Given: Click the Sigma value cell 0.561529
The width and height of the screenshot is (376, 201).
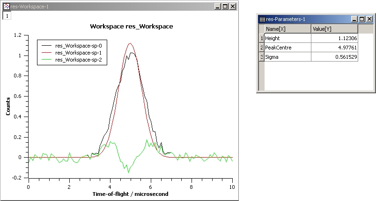Looking at the screenshot, I should pos(334,56).
